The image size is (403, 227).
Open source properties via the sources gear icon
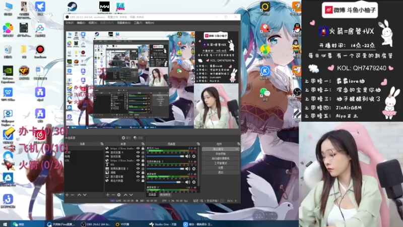click(119, 195)
